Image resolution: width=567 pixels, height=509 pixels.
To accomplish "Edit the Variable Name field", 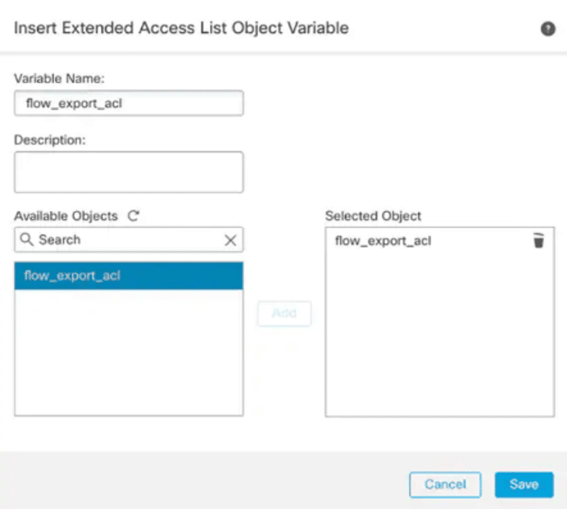I will pyautogui.click(x=129, y=103).
